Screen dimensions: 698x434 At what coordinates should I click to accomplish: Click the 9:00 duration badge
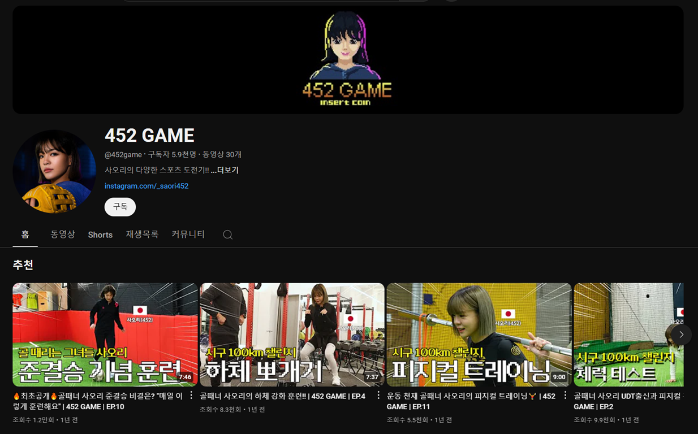559,377
